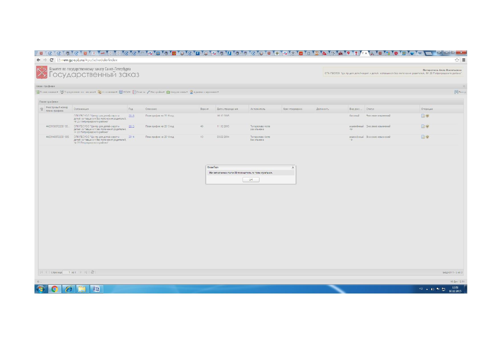Sort by Год column header
The image size is (500, 353).
point(136,109)
